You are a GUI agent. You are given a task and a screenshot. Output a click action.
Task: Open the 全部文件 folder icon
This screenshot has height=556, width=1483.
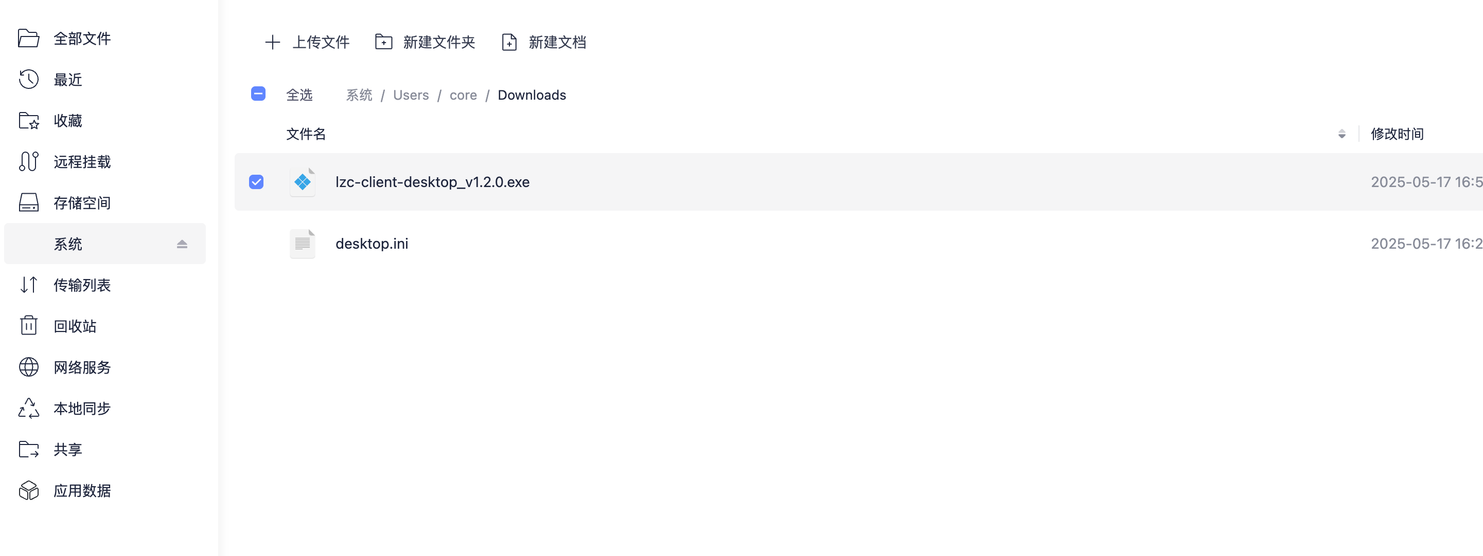click(x=28, y=39)
